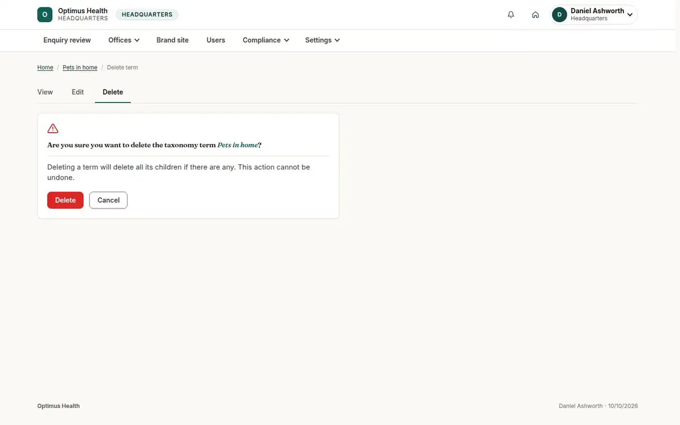This screenshot has height=425, width=680.
Task: Open the notifications bell icon
Action: pyautogui.click(x=511, y=15)
